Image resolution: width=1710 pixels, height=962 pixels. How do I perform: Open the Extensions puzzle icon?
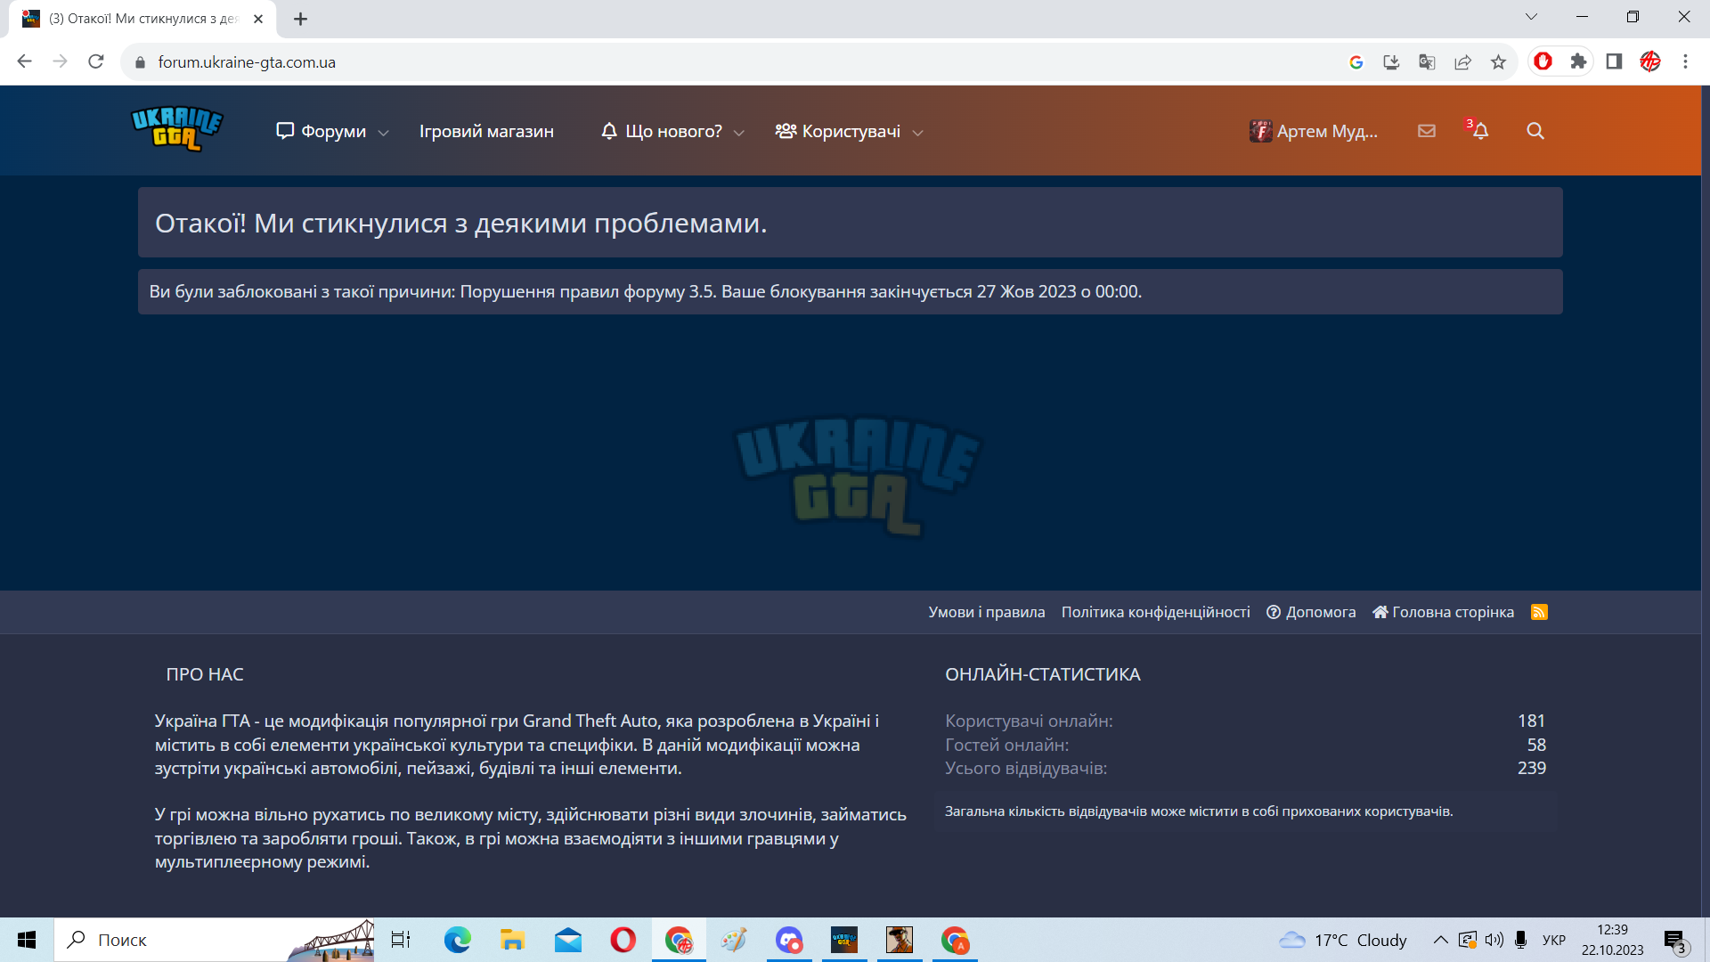coord(1578,61)
